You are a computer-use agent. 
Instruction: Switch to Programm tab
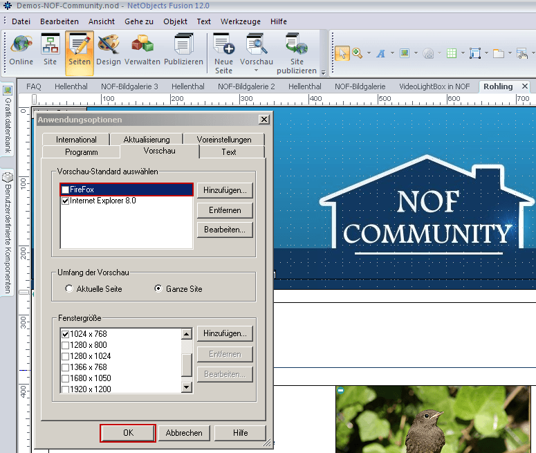tap(82, 151)
